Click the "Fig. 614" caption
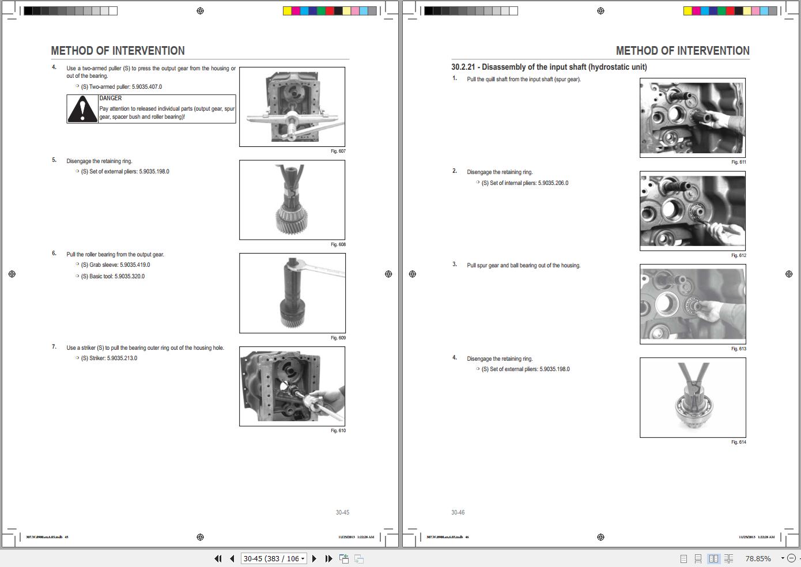 tap(739, 443)
